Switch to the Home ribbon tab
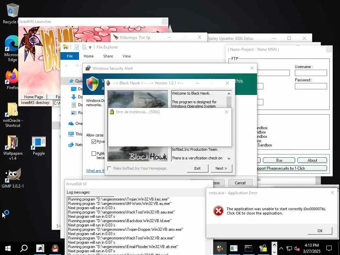340x255 pixels. click(89, 56)
